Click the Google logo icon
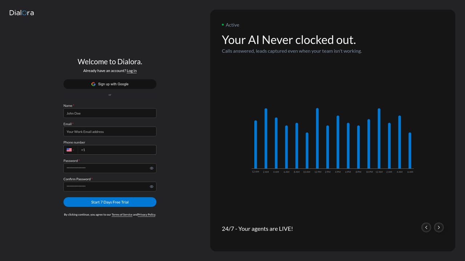 [x=93, y=84]
